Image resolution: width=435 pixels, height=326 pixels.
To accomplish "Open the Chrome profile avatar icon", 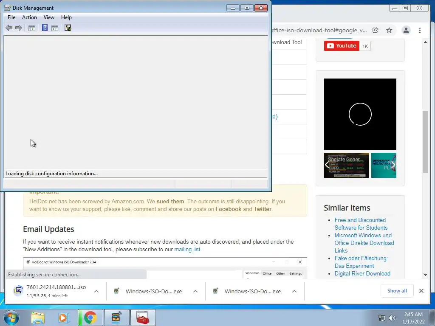I will click(406, 30).
